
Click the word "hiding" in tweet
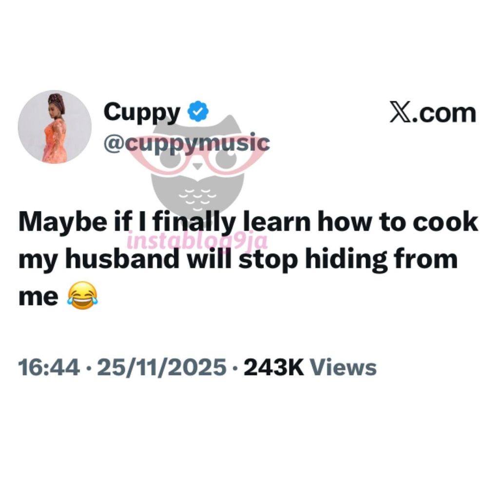click(346, 260)
